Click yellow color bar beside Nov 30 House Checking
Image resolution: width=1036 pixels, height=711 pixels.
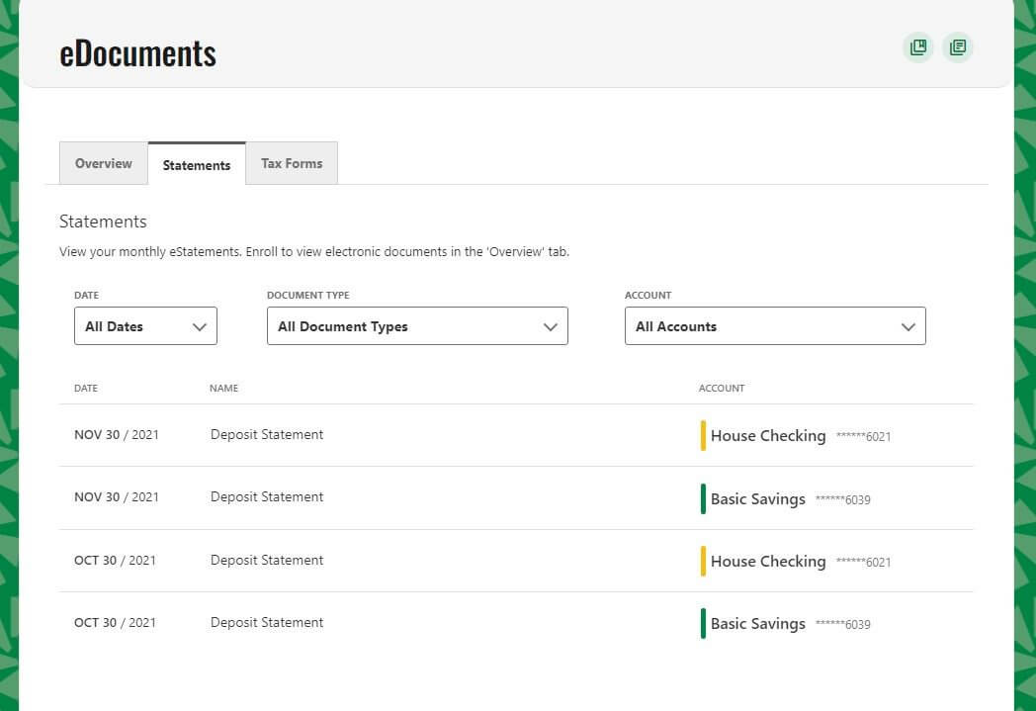(x=703, y=436)
